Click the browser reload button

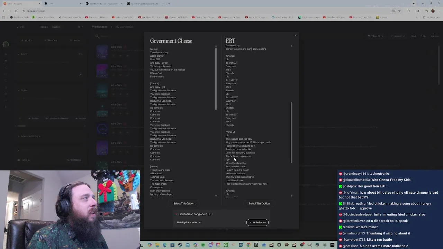pos(16,11)
